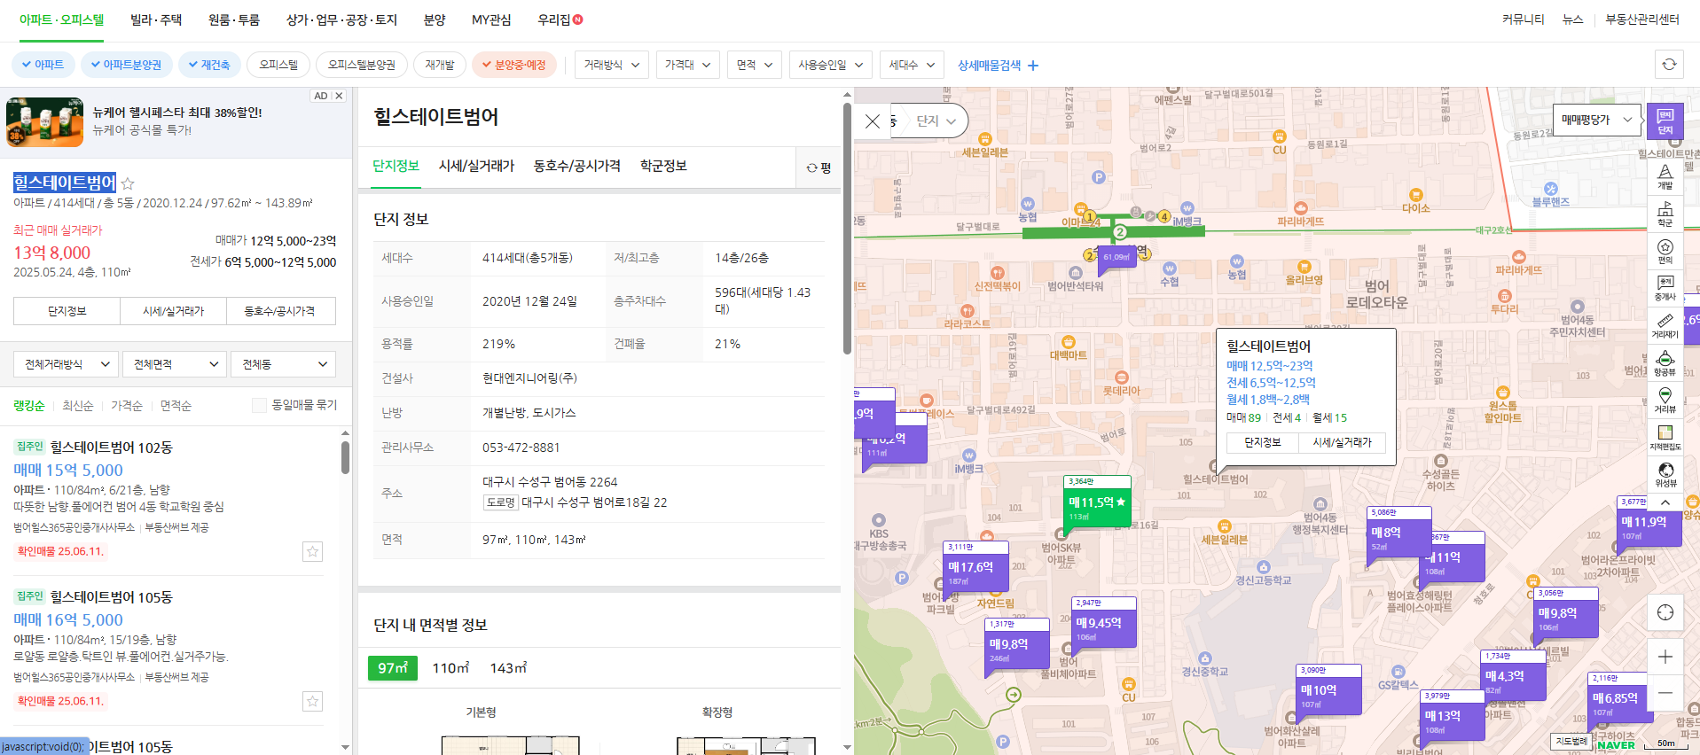
Task: Open 거리뷰 street view
Action: tap(1665, 400)
